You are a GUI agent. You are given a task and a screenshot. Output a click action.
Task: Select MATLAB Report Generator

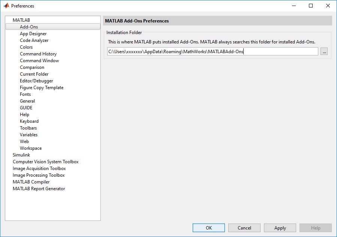(x=39, y=189)
